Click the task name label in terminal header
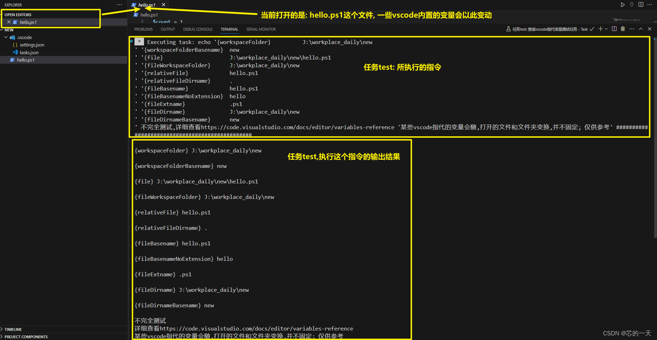Image resolution: width=657 pixels, height=340 pixels. point(550,29)
